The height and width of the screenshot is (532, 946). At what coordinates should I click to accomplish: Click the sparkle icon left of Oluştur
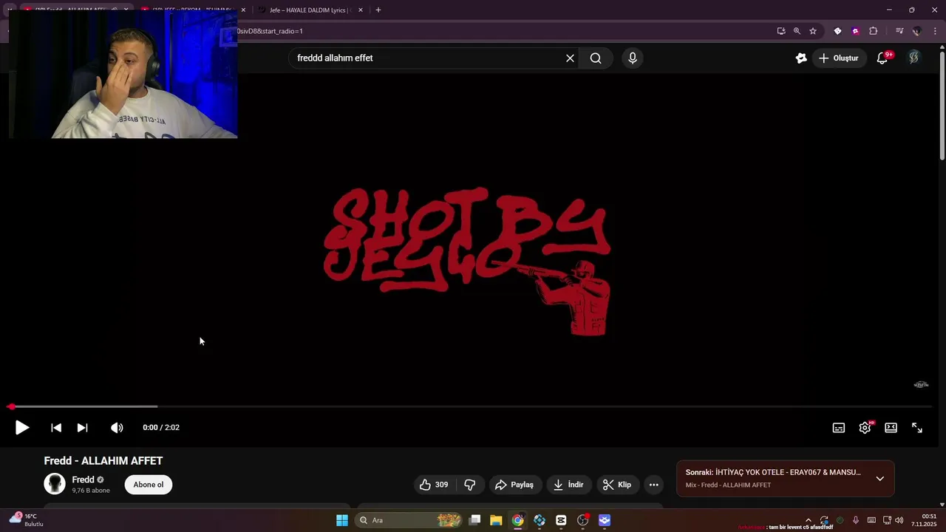click(801, 58)
